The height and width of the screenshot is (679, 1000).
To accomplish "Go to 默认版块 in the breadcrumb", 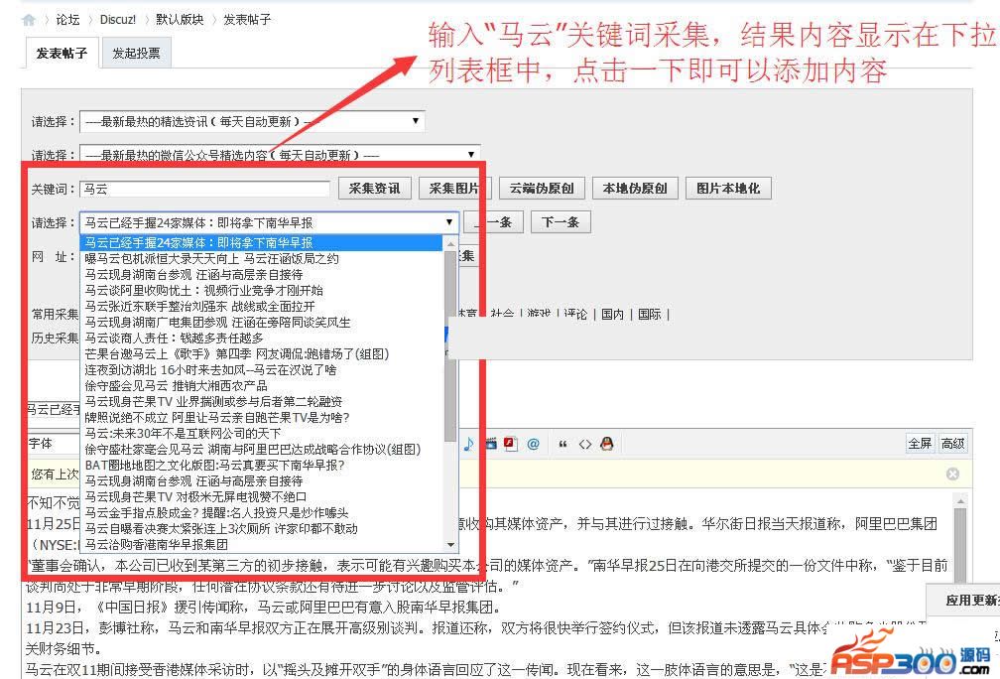I will [x=180, y=20].
